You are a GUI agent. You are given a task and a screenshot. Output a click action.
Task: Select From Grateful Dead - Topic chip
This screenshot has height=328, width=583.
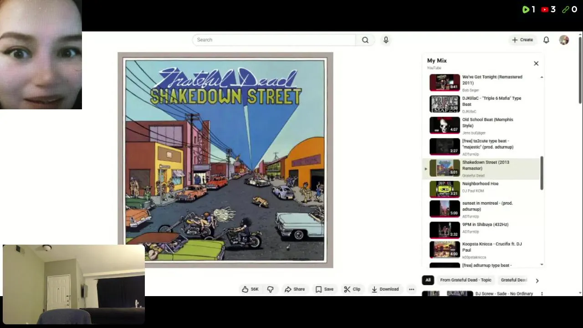465,280
